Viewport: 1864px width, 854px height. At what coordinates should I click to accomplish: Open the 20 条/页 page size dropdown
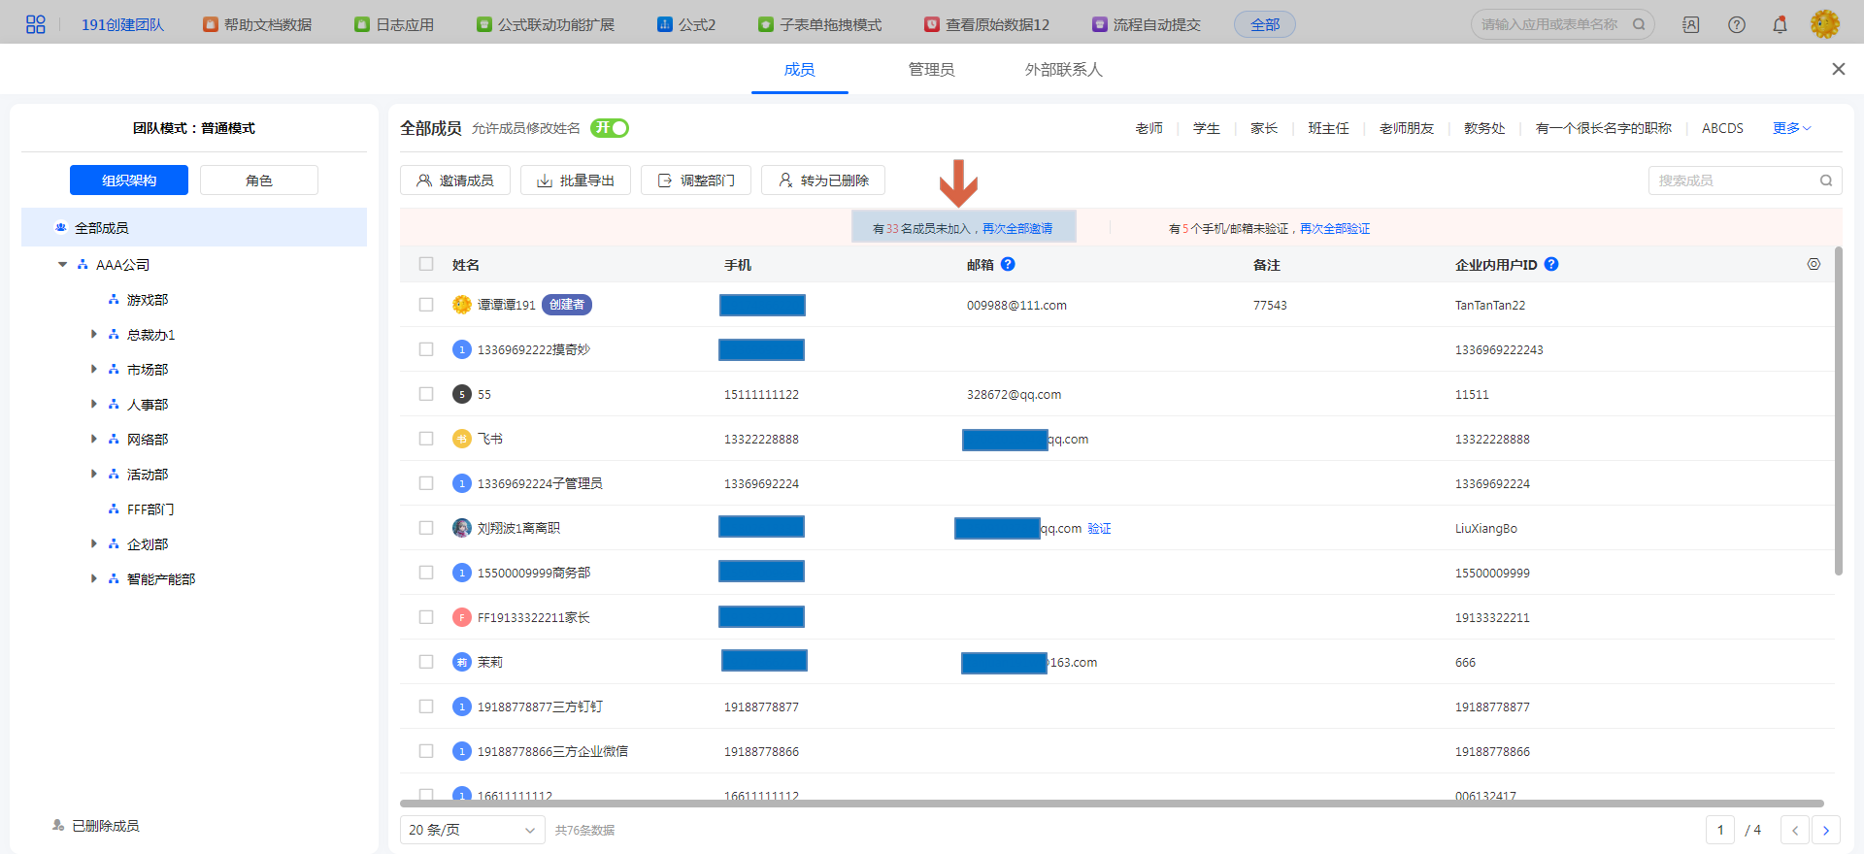tap(472, 830)
